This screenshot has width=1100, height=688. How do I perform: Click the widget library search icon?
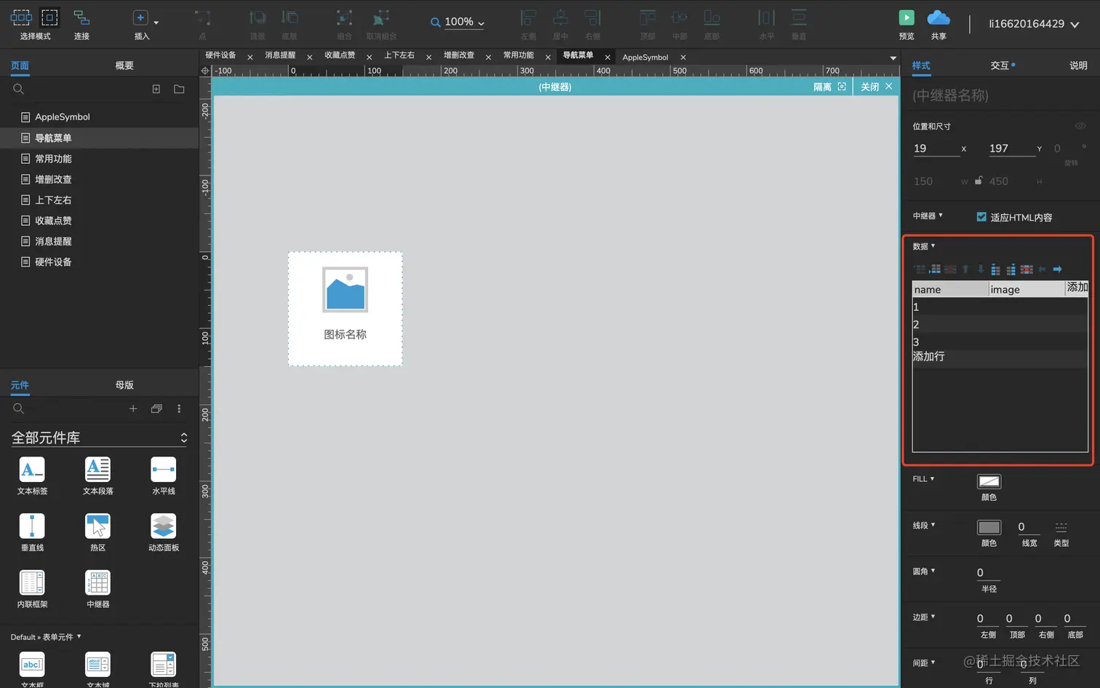19,408
